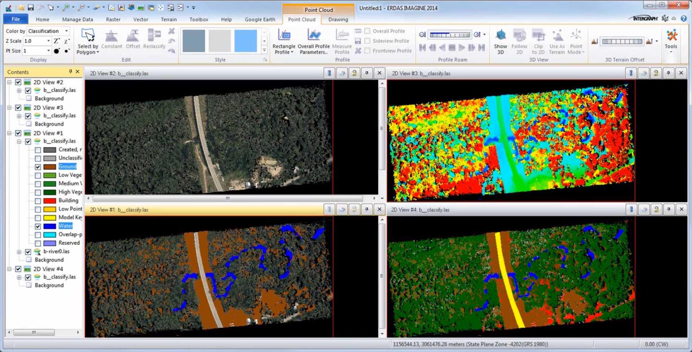Open the Color by Classification dropdown
This screenshot has height=352, width=692.
point(66,31)
